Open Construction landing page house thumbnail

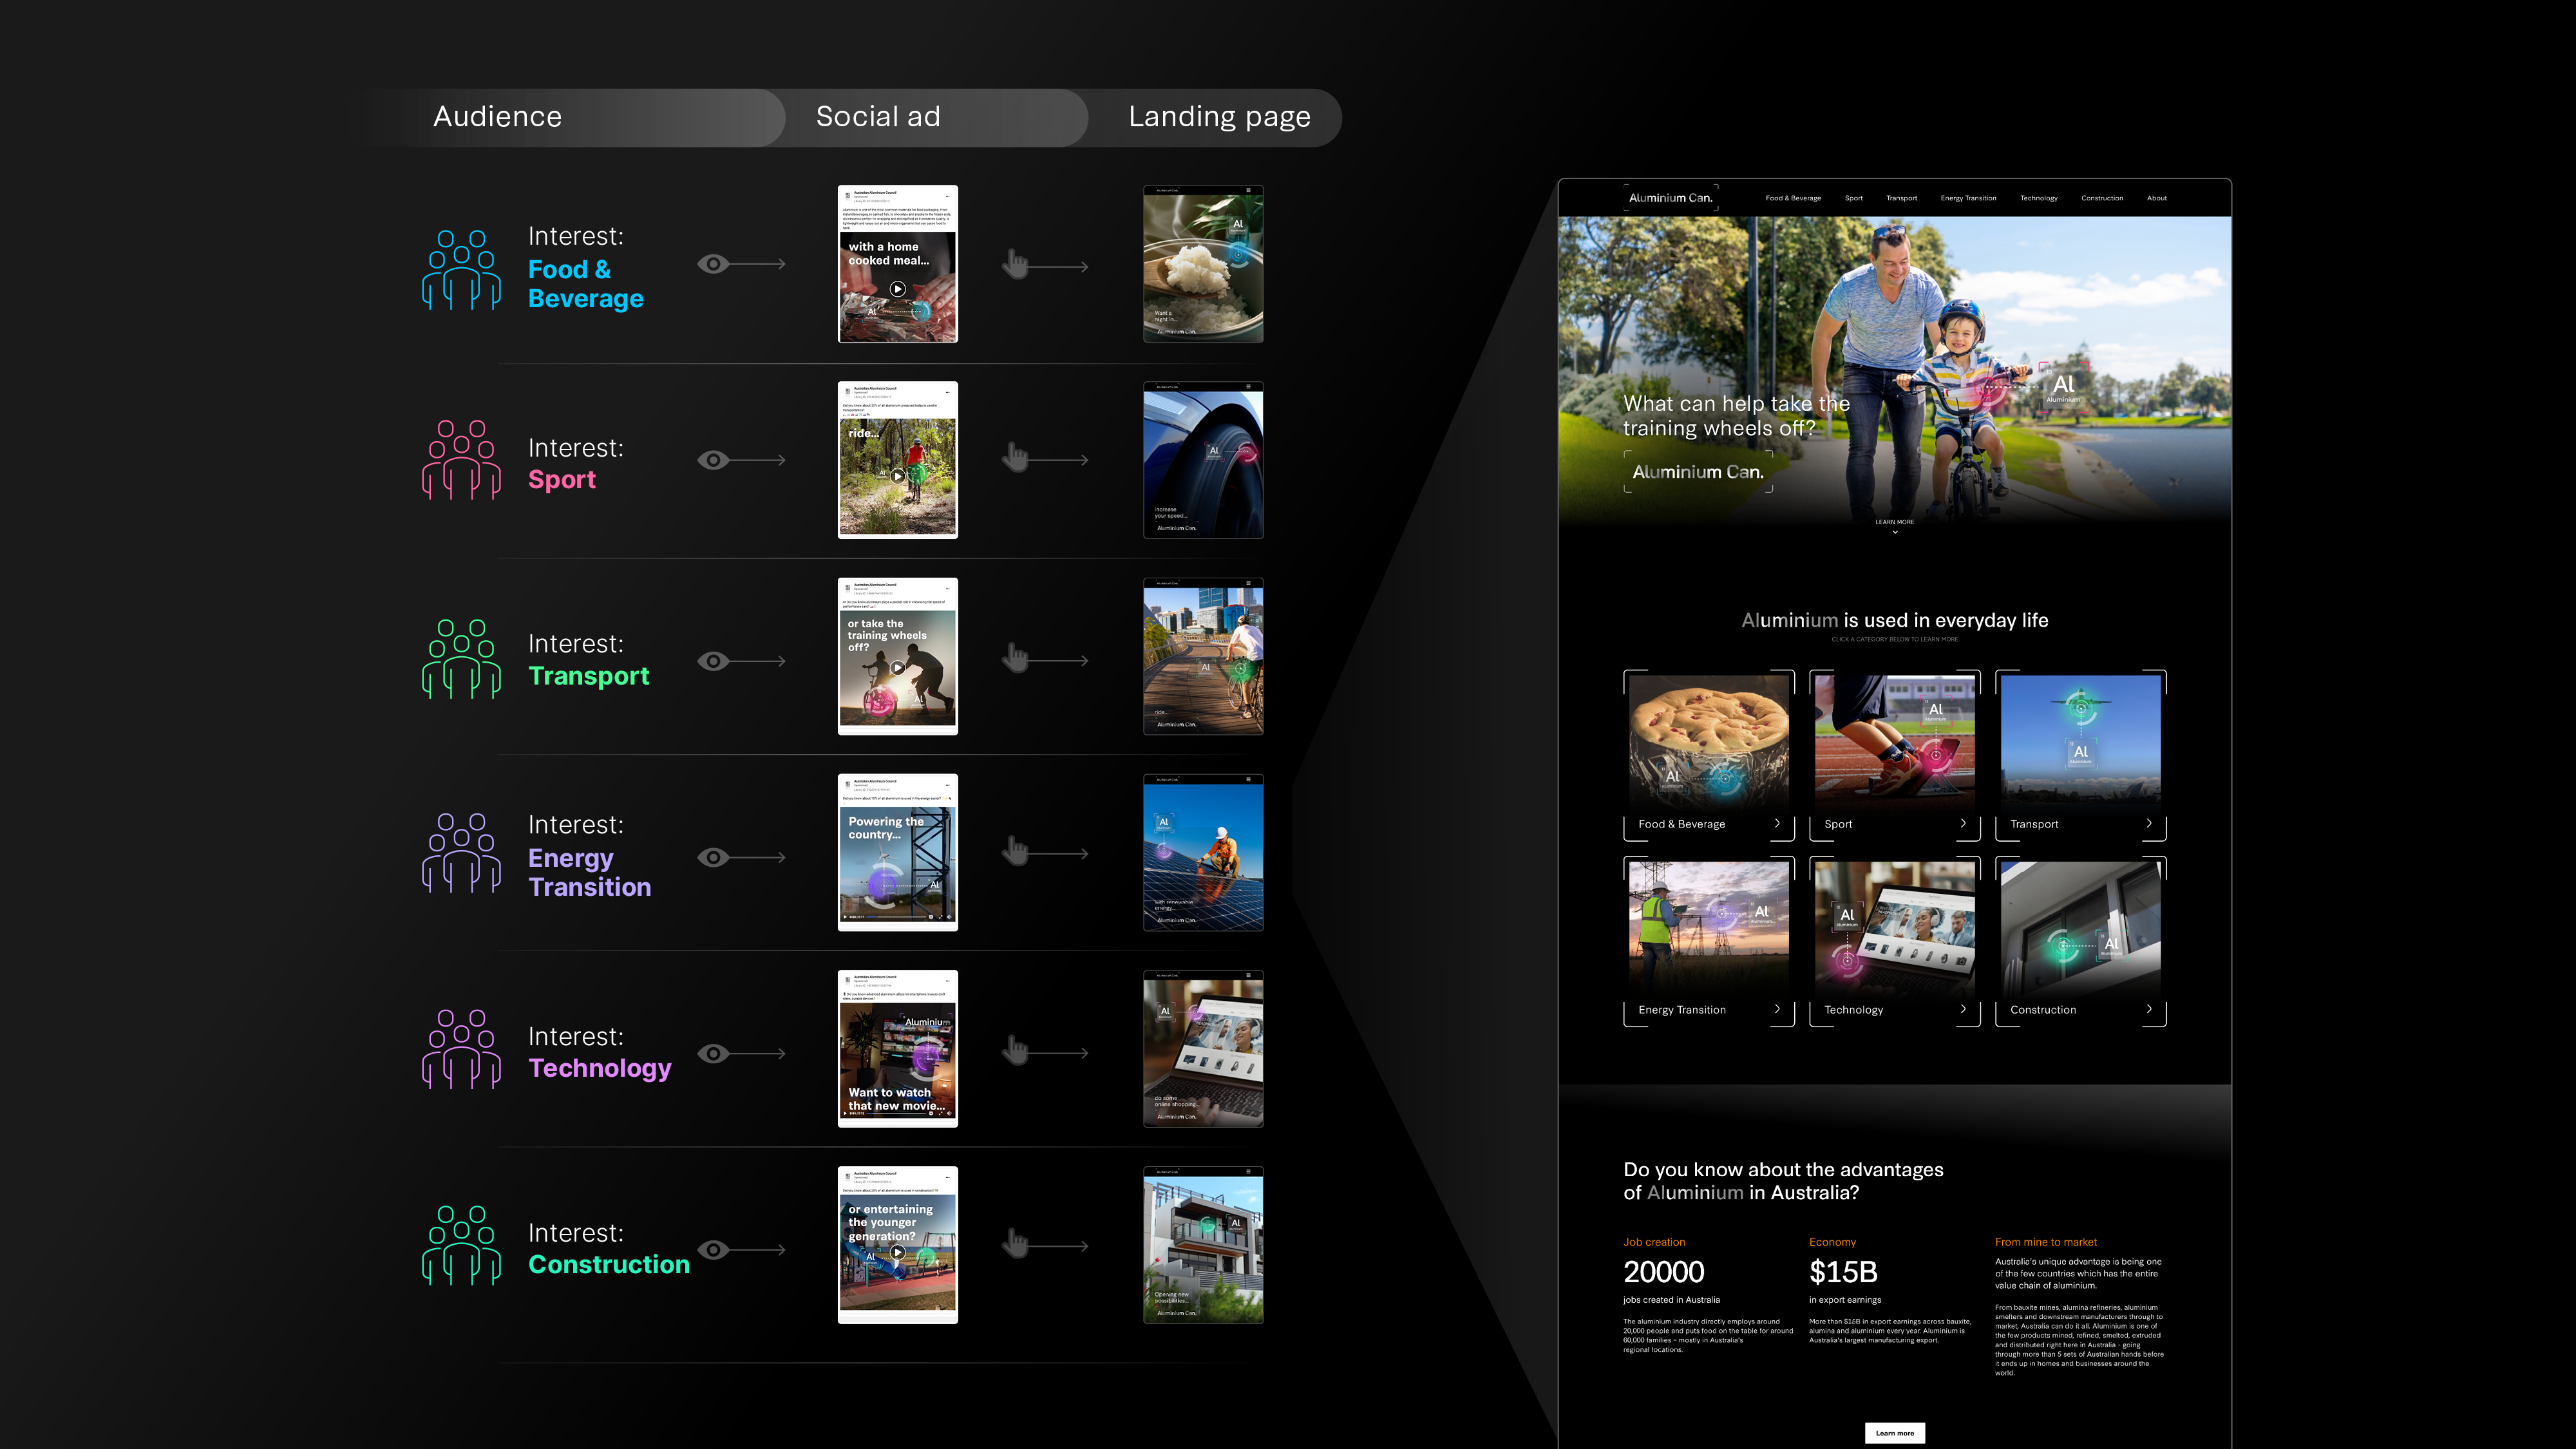click(1203, 1245)
